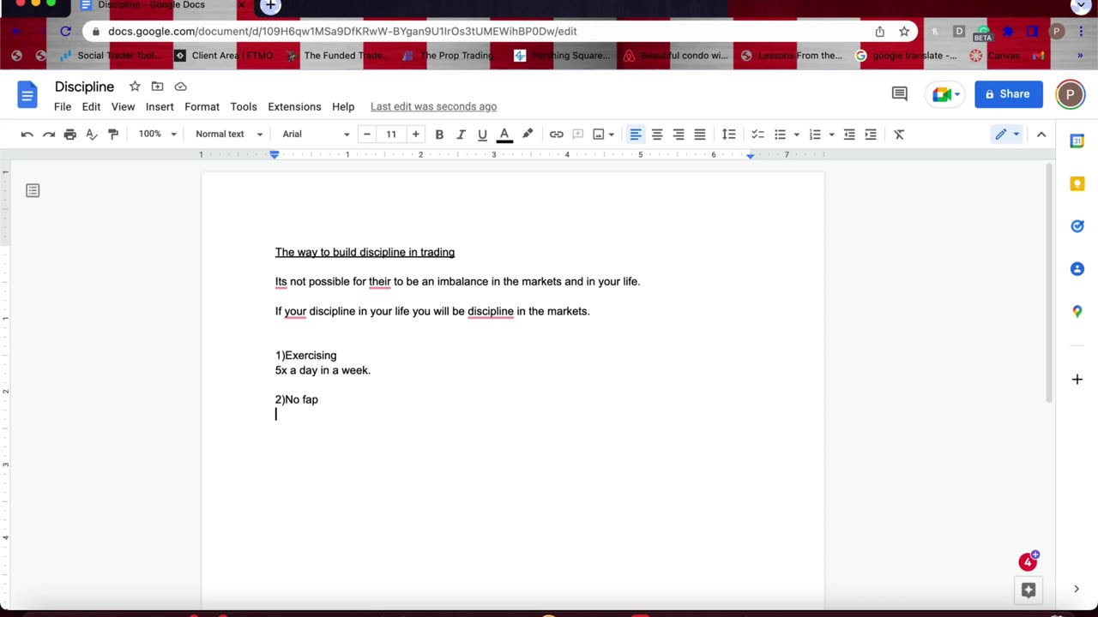The width and height of the screenshot is (1098, 617).
Task: Open Contacts side panel
Action: (1077, 269)
